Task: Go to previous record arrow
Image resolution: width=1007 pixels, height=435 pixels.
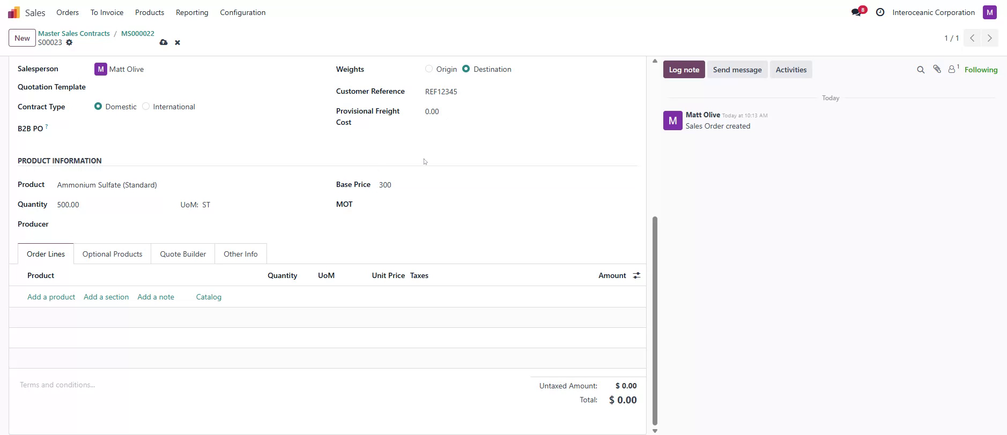Action: (972, 38)
